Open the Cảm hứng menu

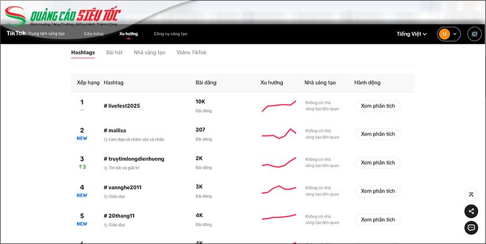pyautogui.click(x=94, y=34)
